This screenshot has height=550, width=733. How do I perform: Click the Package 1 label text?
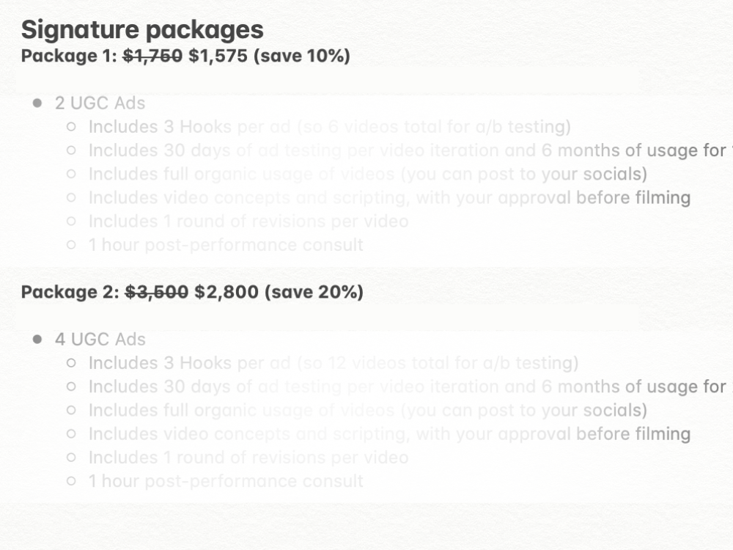coord(67,56)
